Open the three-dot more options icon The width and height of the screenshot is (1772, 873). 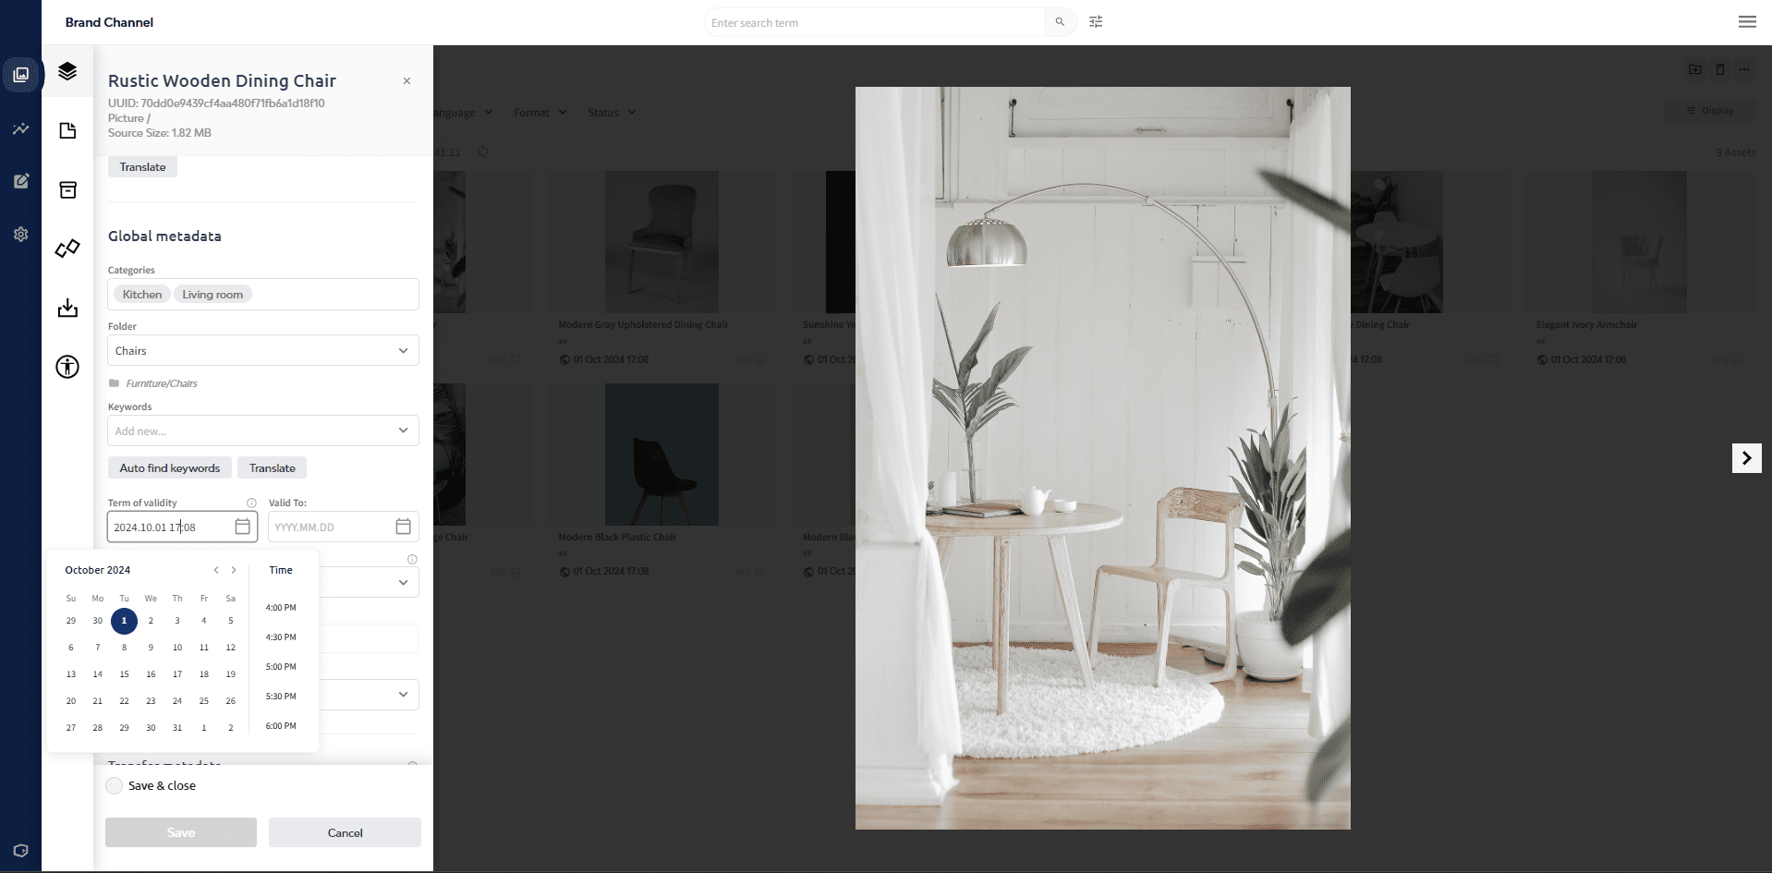click(x=1744, y=69)
